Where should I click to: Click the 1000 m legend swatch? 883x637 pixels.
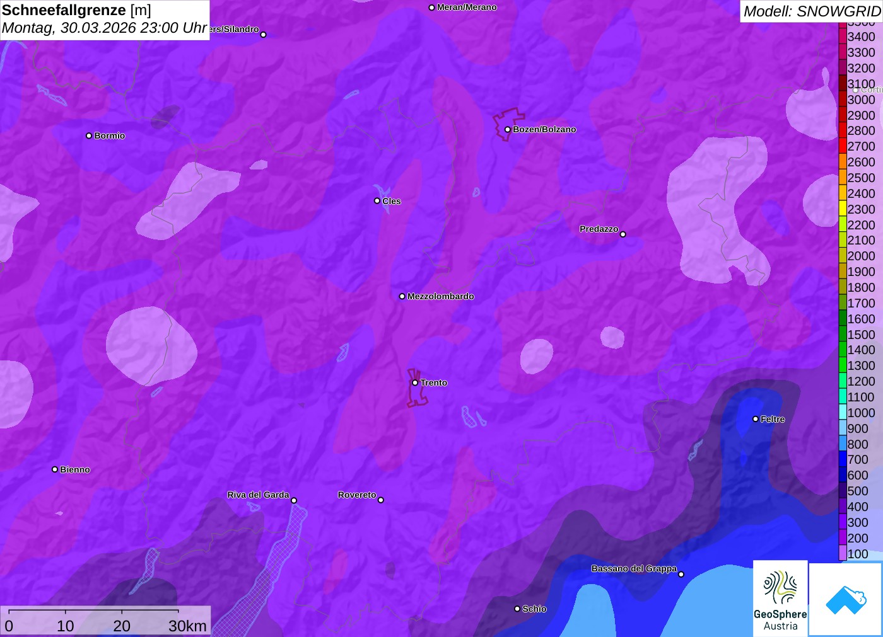(x=843, y=413)
